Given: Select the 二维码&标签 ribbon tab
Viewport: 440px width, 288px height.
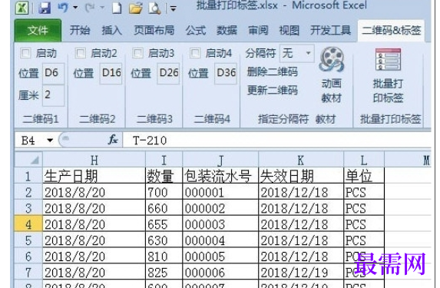Looking at the screenshot, I should (391, 30).
